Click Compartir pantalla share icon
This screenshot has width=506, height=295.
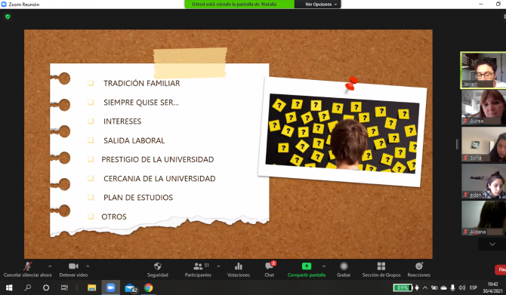(x=307, y=266)
